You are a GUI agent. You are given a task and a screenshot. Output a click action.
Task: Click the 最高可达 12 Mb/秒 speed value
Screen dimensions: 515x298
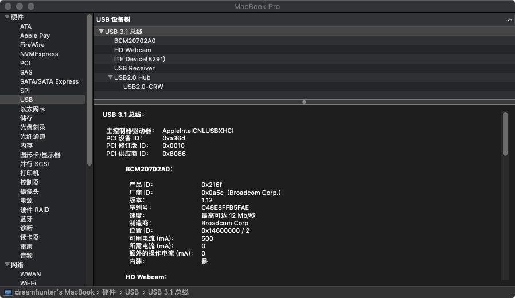[228, 215]
